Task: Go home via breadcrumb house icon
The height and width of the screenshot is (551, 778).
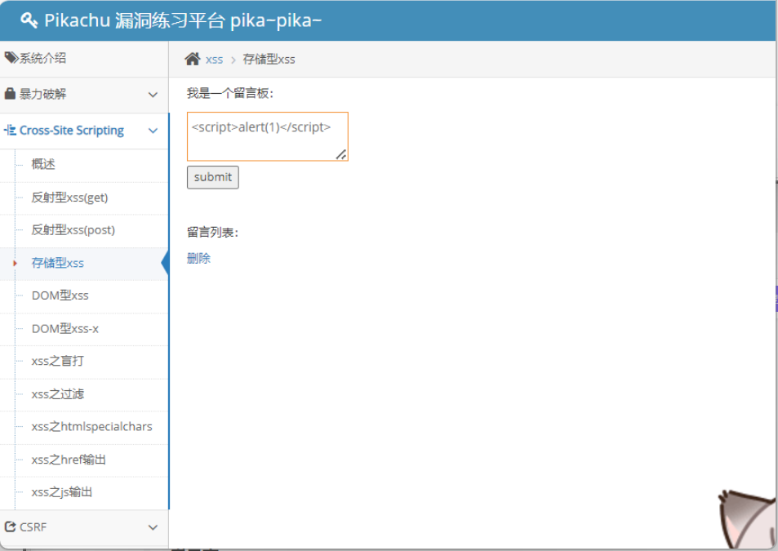Action: [x=193, y=59]
